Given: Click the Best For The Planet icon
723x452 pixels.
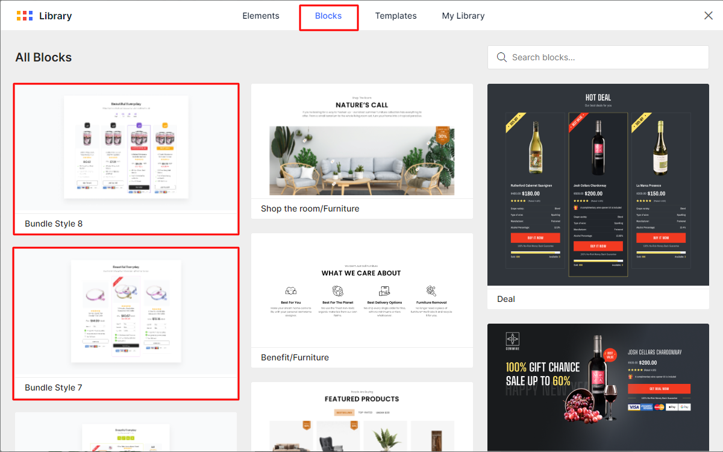Looking at the screenshot, I should [337, 291].
